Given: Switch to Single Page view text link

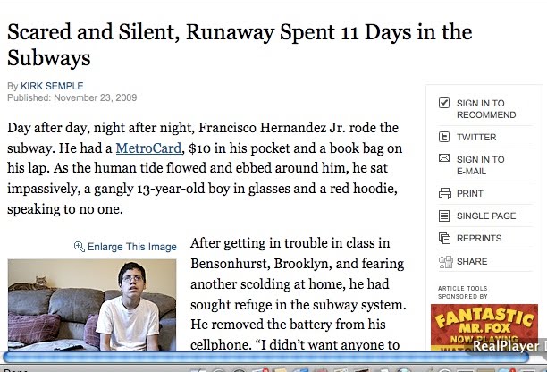Looking at the screenshot, I should tap(486, 216).
